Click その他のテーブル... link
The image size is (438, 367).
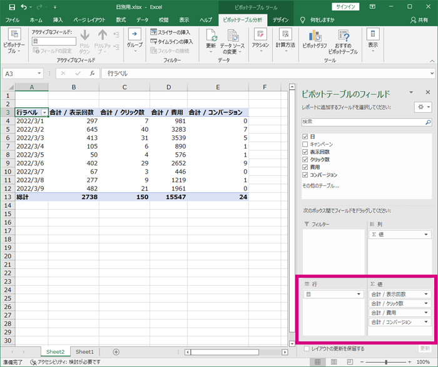point(320,186)
